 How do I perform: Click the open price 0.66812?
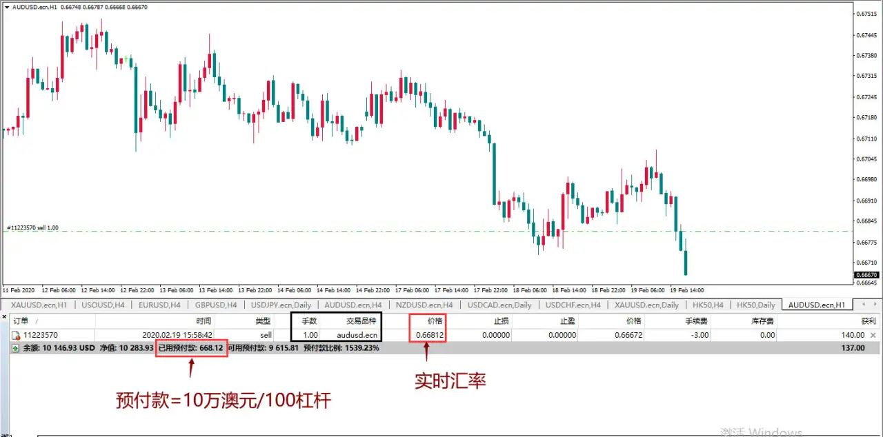(x=430, y=335)
